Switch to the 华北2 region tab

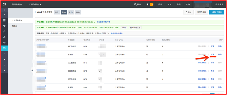(x=71, y=12)
